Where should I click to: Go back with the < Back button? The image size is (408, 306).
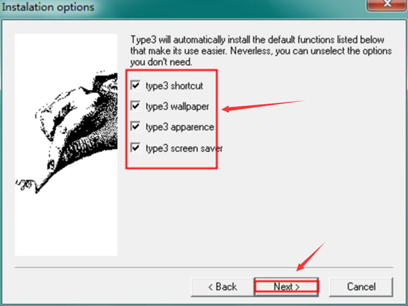click(223, 287)
